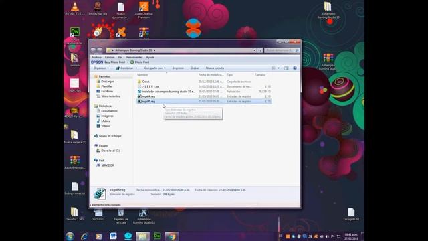Click the volume icon in system tray
Screen dimensions: 428x241
coord(327,236)
